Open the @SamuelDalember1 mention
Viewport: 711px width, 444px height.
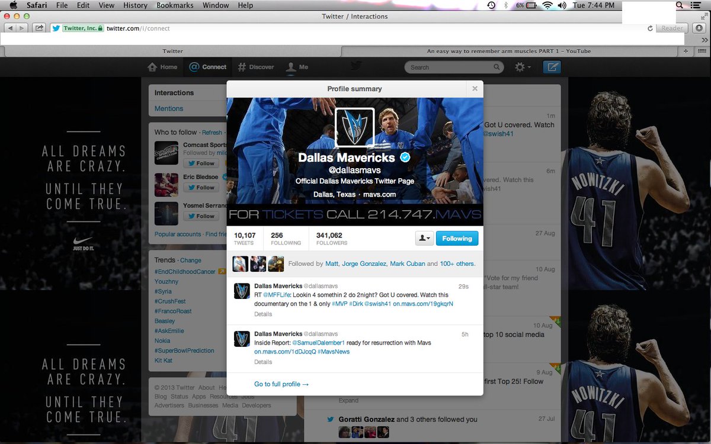(x=319, y=343)
